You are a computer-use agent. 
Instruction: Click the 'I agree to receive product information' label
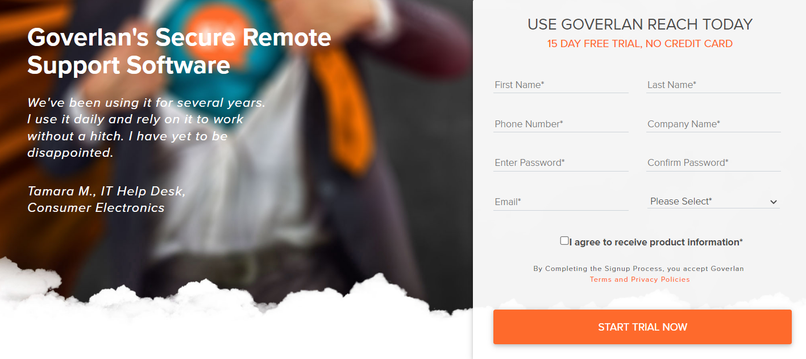656,242
